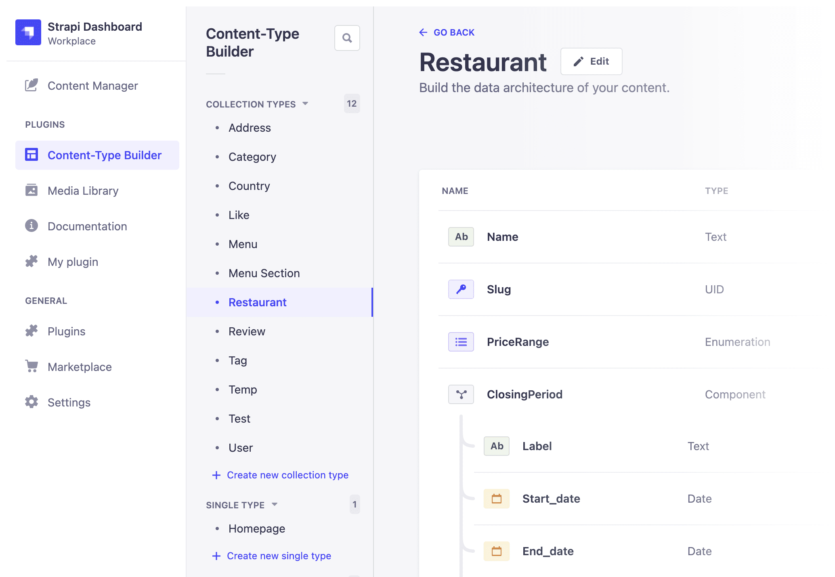The image size is (835, 577).
Task: Click the Start_date calendar icon
Action: tap(496, 499)
